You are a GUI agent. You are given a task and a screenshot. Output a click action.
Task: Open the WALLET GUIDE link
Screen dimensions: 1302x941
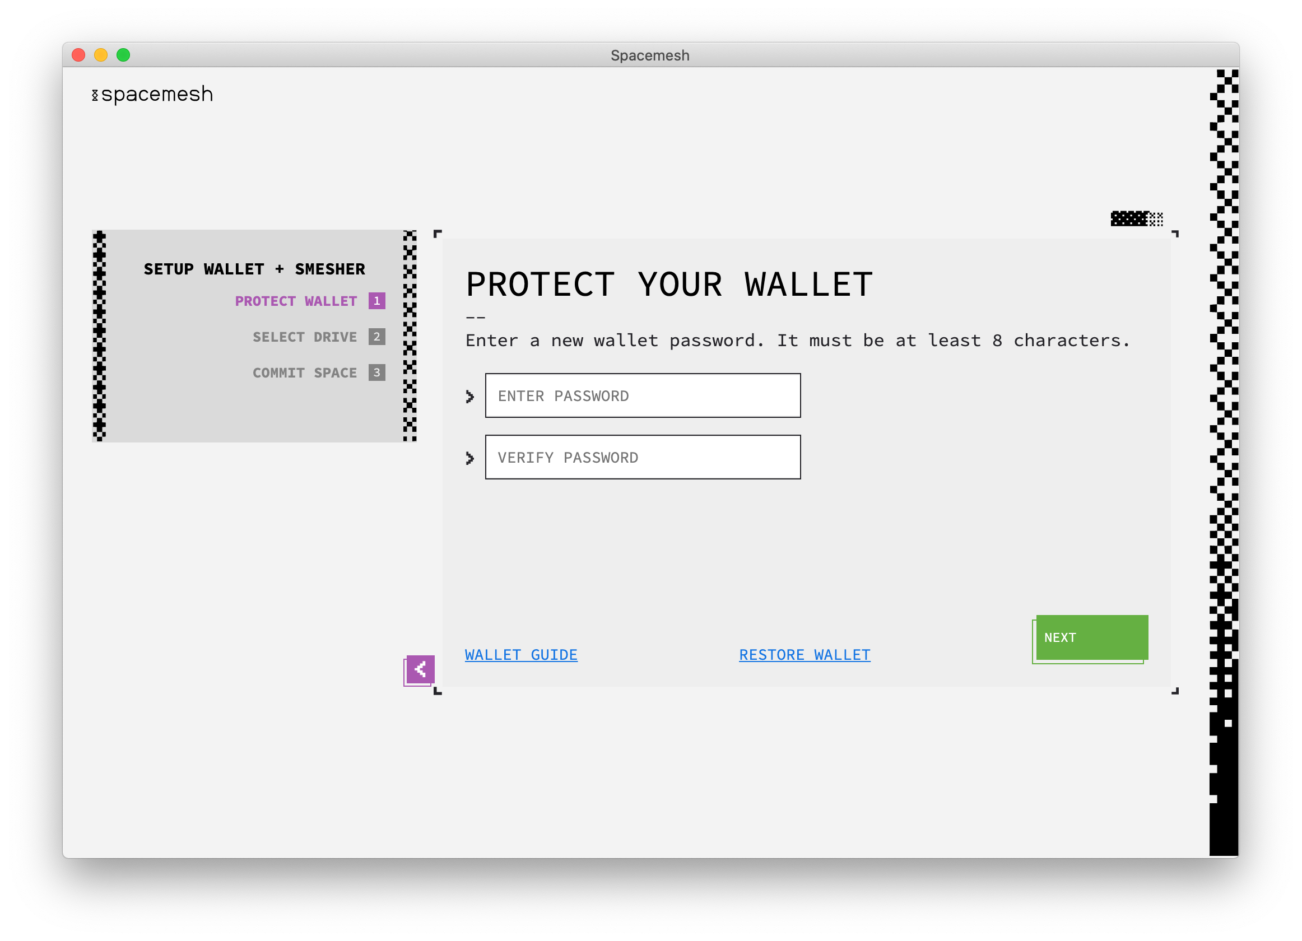click(x=520, y=655)
